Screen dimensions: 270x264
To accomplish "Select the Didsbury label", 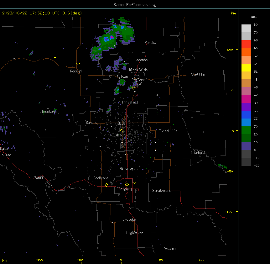I will (x=120, y=135).
